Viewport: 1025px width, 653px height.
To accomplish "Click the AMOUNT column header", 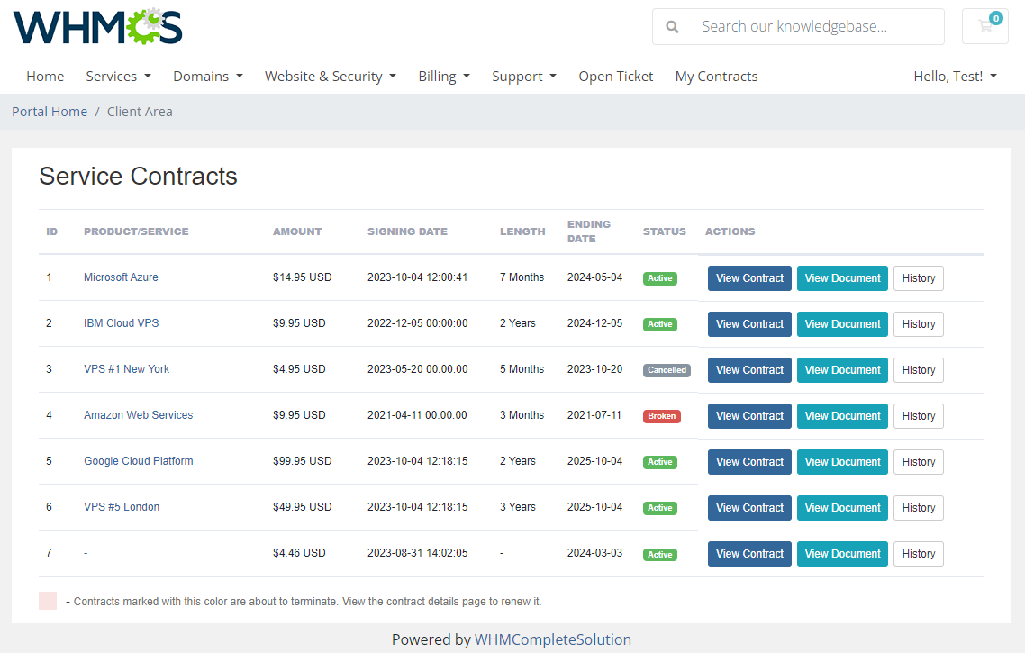I will point(297,231).
